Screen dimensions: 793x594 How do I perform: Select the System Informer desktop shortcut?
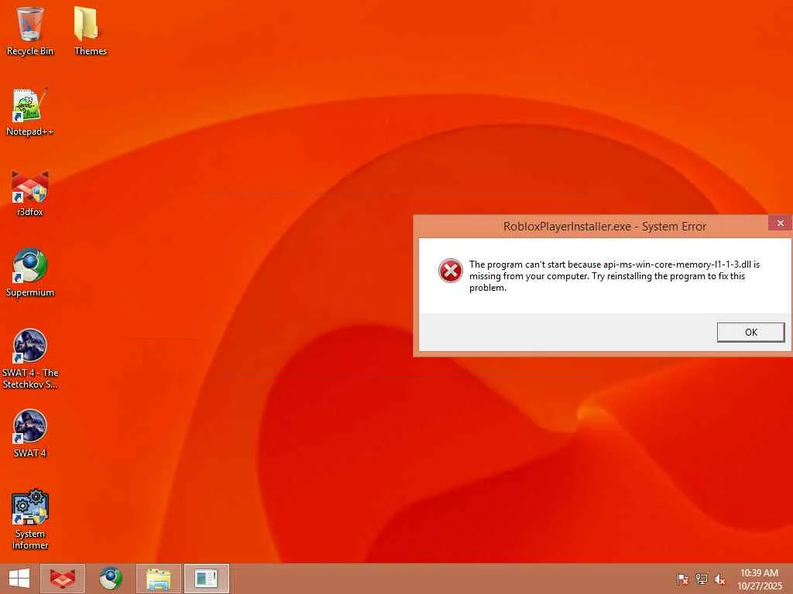[x=30, y=519]
